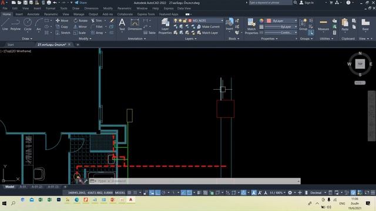This screenshot has width=376, height=211.
Task: Select the Dimension tool
Action: tap(135, 25)
